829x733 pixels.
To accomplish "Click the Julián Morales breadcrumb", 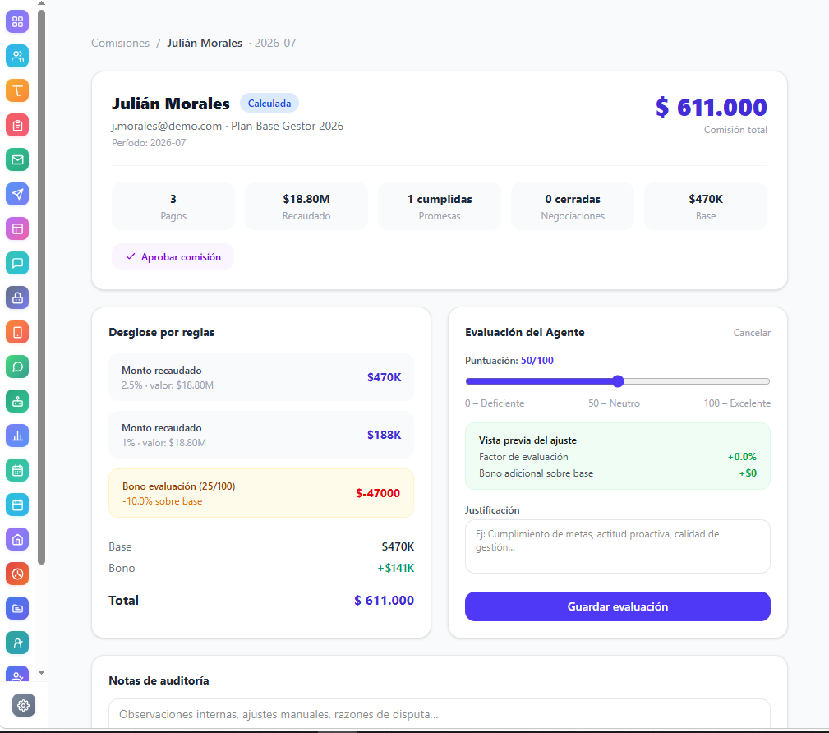I will 205,43.
